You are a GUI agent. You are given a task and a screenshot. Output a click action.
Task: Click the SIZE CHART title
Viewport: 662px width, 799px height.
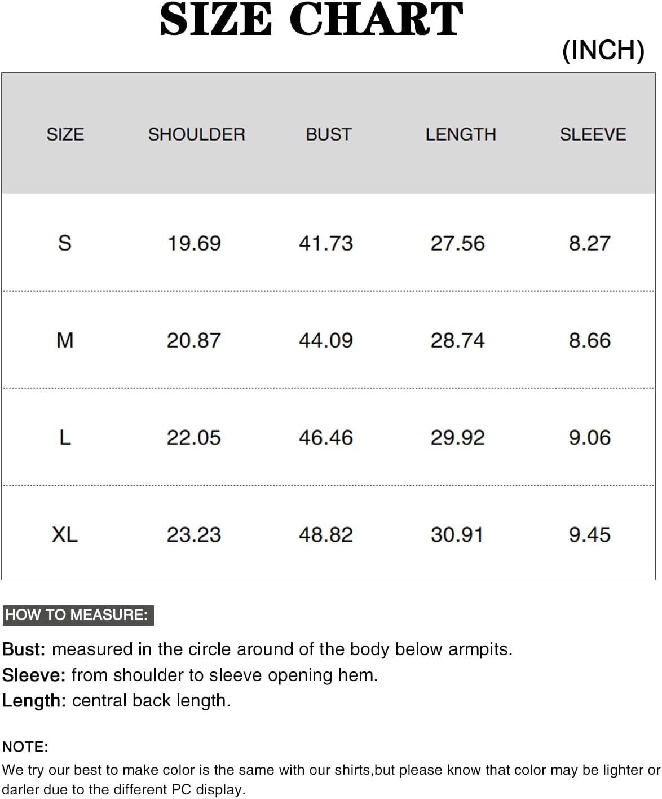pos(311,20)
